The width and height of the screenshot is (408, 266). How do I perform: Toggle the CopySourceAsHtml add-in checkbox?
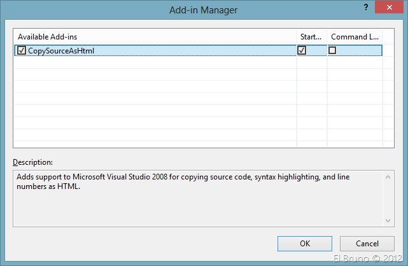coord(22,51)
